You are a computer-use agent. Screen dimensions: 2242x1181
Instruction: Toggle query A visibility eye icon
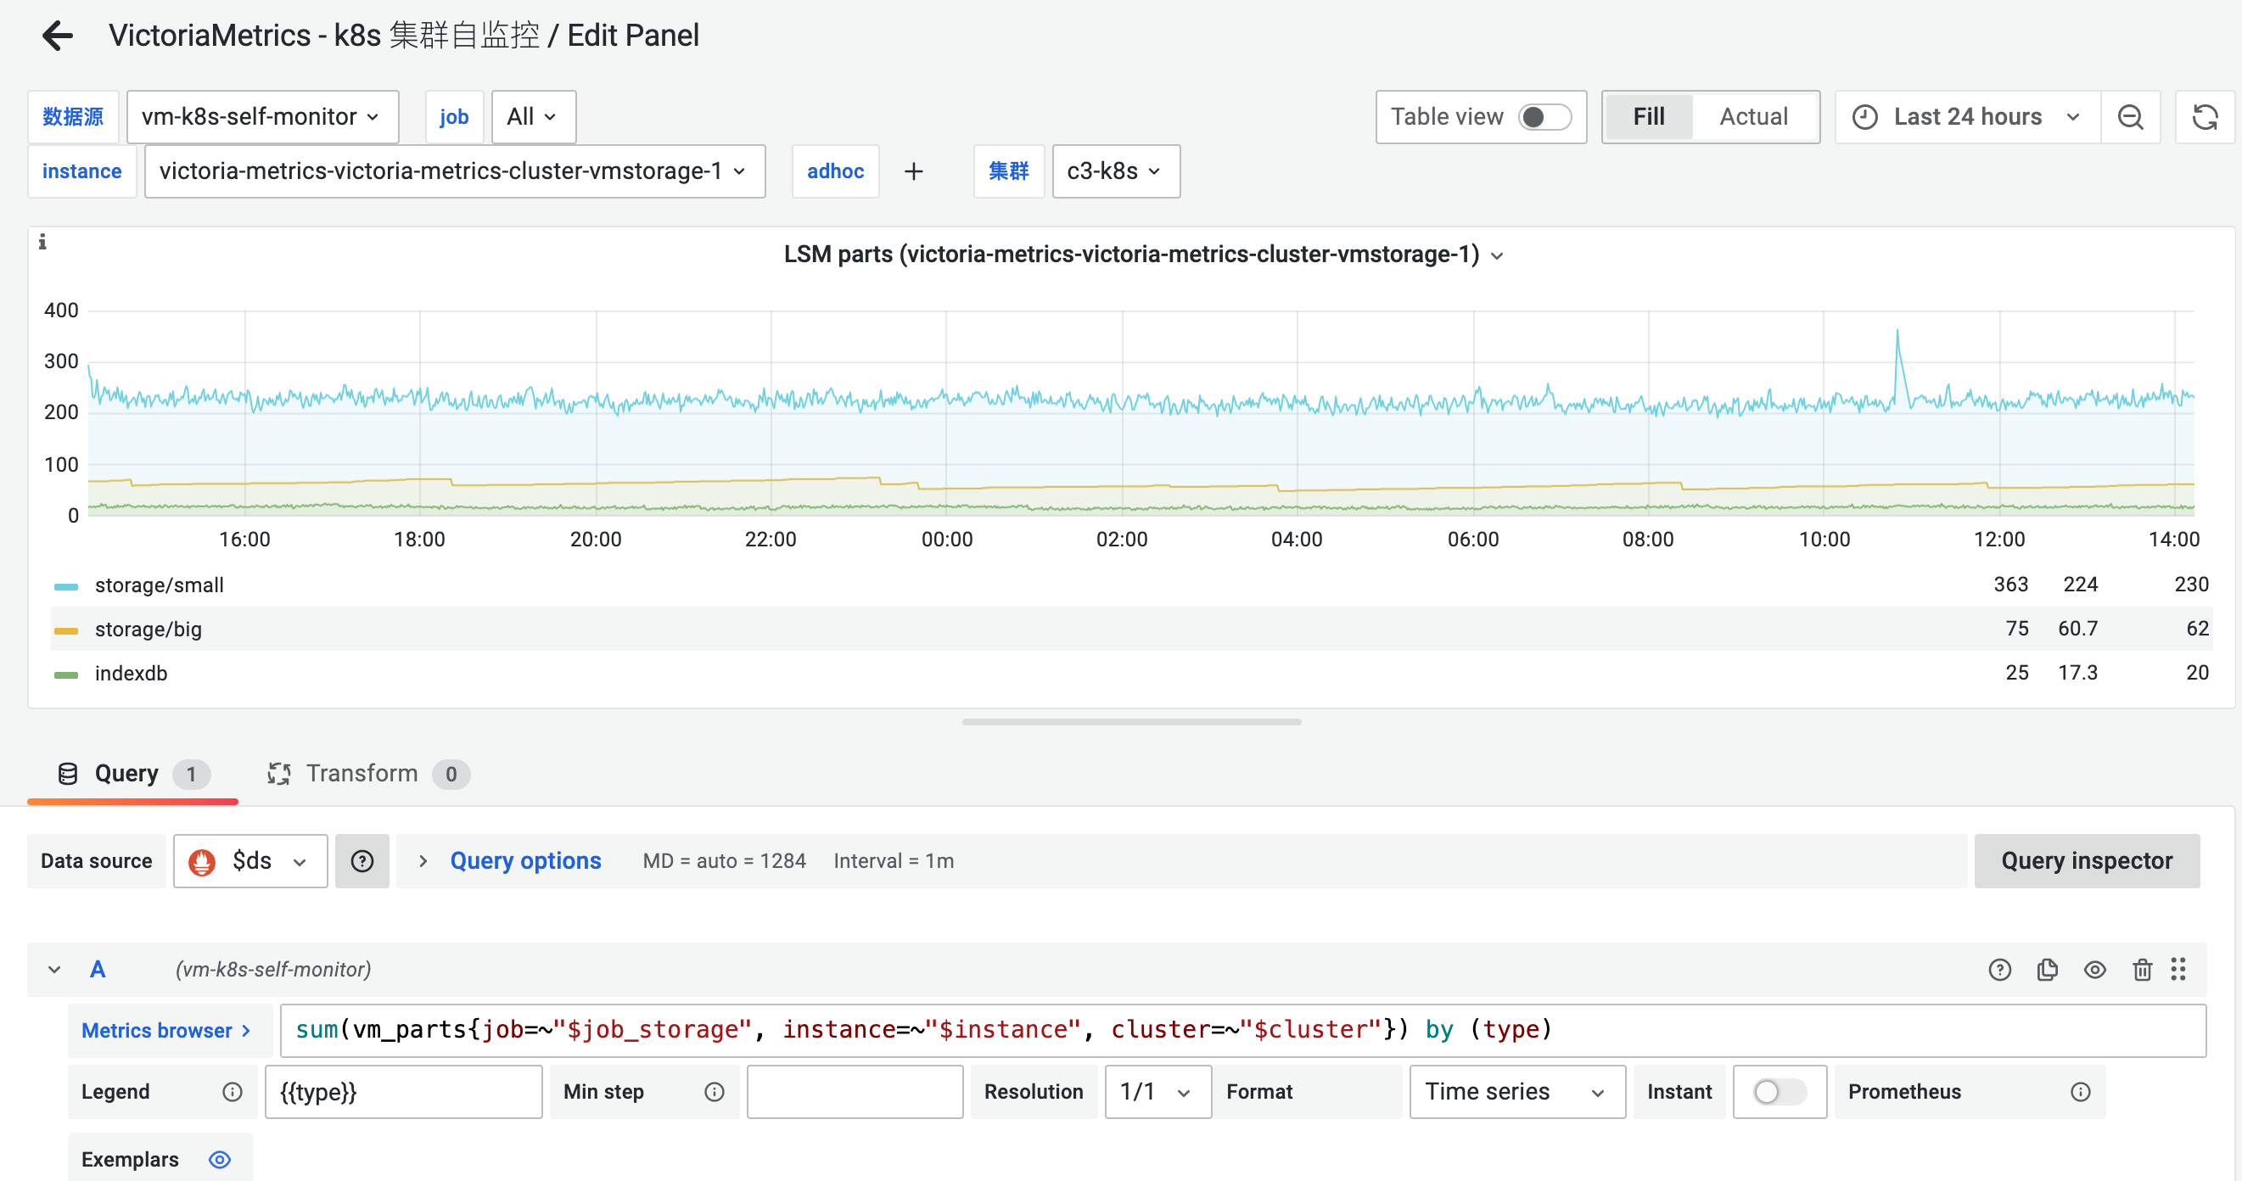pos(2094,970)
